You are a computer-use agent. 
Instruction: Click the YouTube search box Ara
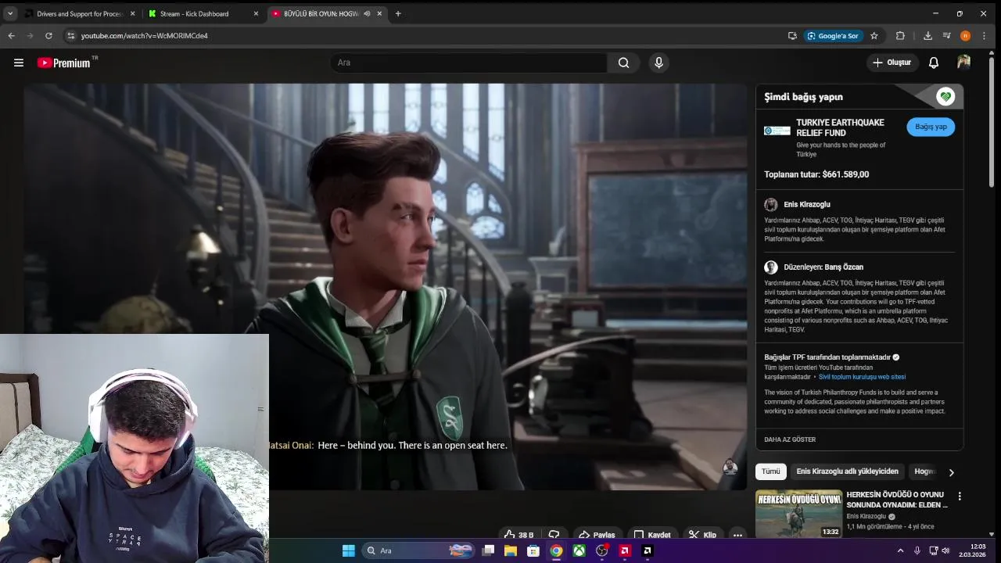pos(469,63)
